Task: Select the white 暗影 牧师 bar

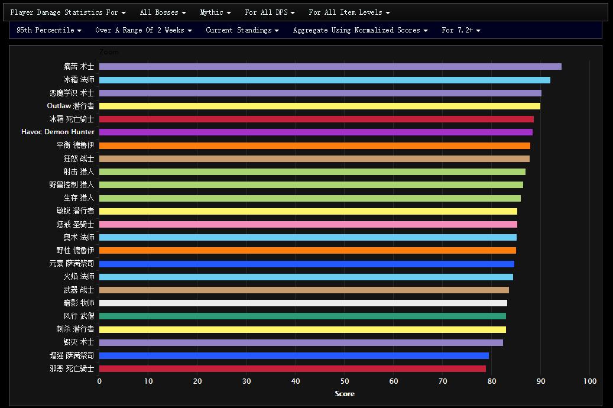Action: 303,303
